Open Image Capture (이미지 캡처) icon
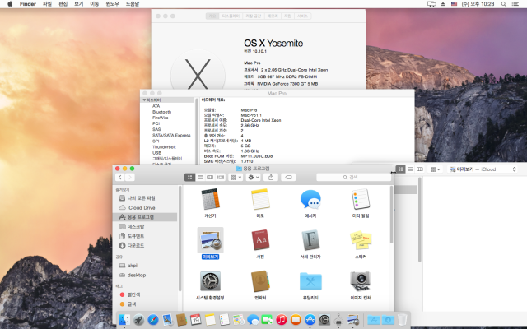Image resolution: width=527 pixels, height=329 pixels. tap(361, 281)
